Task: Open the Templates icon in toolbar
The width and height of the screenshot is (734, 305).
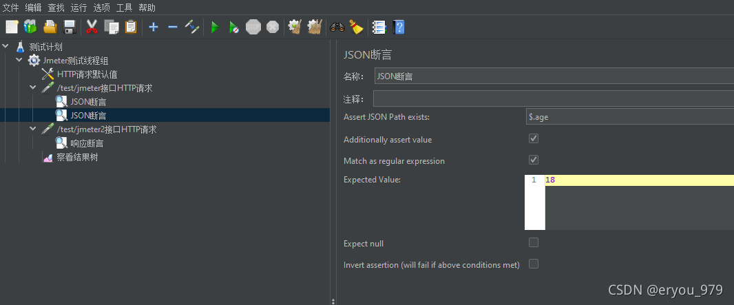Action: (30, 27)
